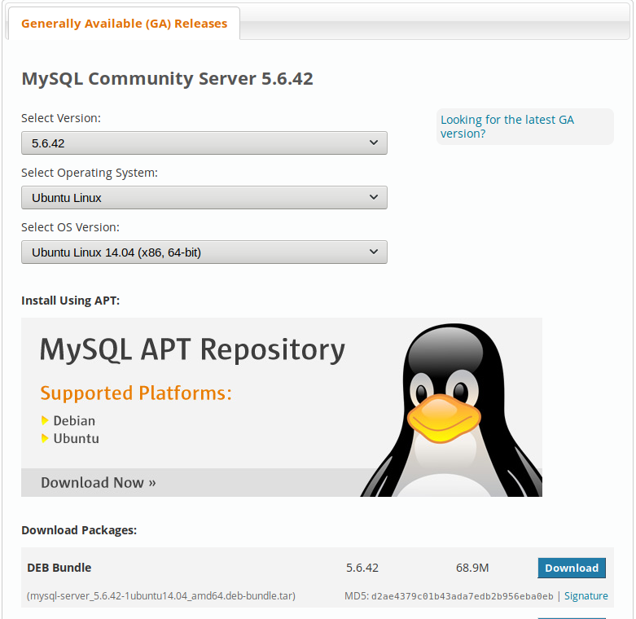Click the MD5 checksum hash value

pyautogui.click(x=462, y=596)
